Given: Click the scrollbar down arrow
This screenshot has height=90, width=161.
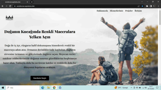Looking at the screenshot, I should (x=160, y=84).
